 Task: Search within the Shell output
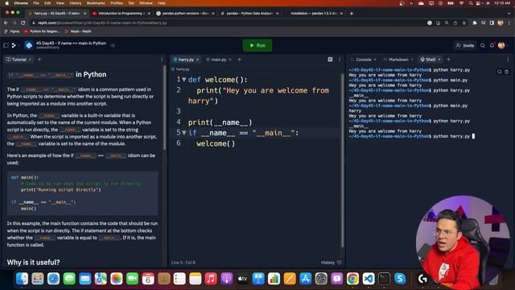pos(499,72)
